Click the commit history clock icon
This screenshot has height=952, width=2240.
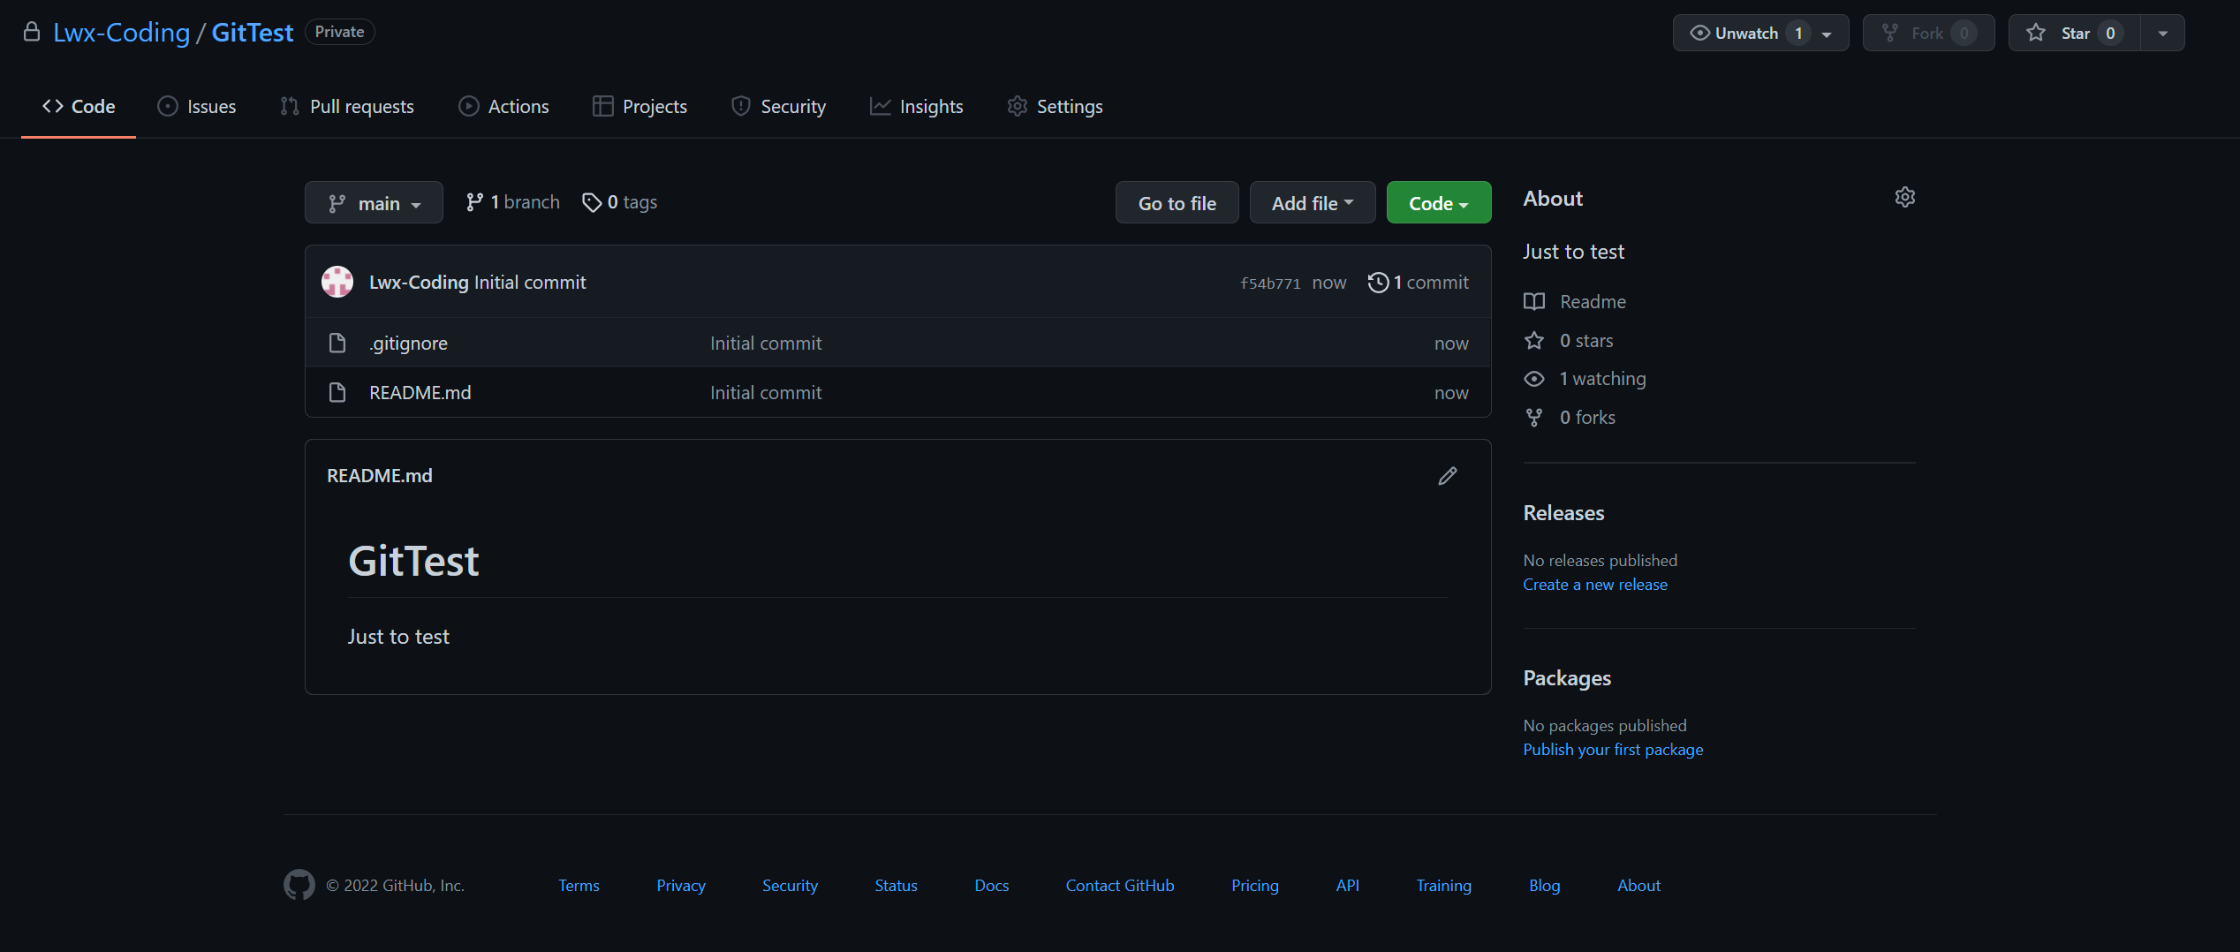pyautogui.click(x=1378, y=283)
